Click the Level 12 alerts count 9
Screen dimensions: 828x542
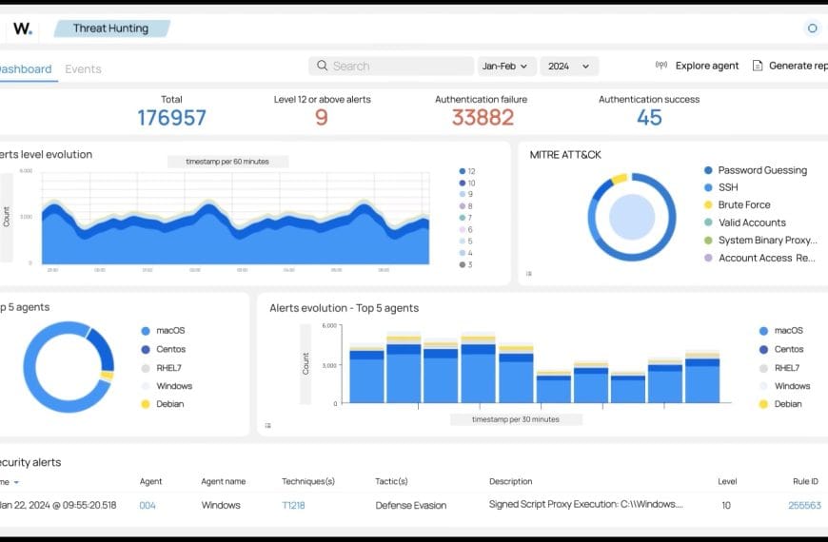(322, 118)
